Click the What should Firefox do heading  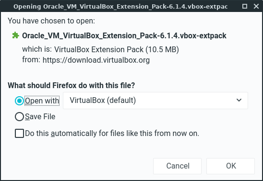click(72, 86)
